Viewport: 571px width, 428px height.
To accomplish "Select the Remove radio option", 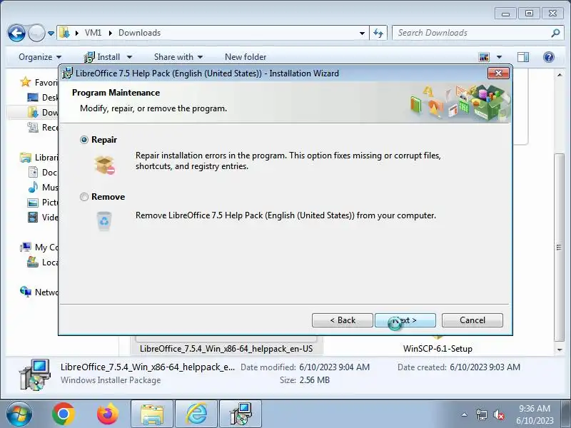I will tap(84, 197).
